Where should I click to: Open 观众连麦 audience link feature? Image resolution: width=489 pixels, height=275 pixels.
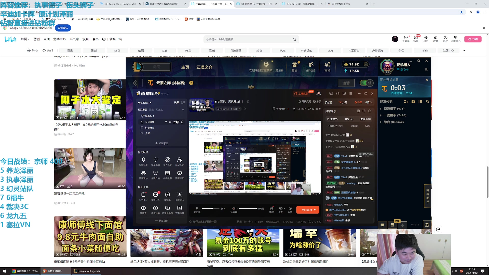180,161
